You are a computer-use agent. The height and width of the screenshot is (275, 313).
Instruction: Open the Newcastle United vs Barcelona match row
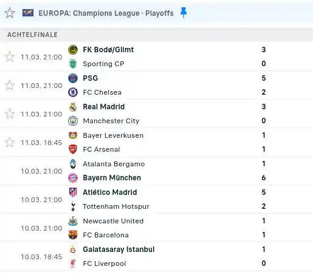click(x=156, y=228)
